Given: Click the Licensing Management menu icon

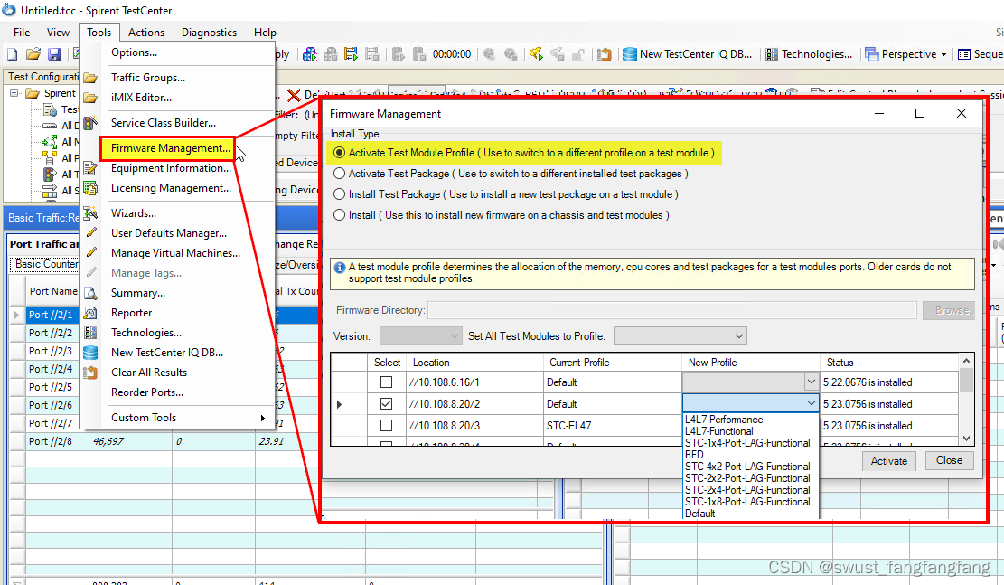Looking at the screenshot, I should (x=90, y=188).
